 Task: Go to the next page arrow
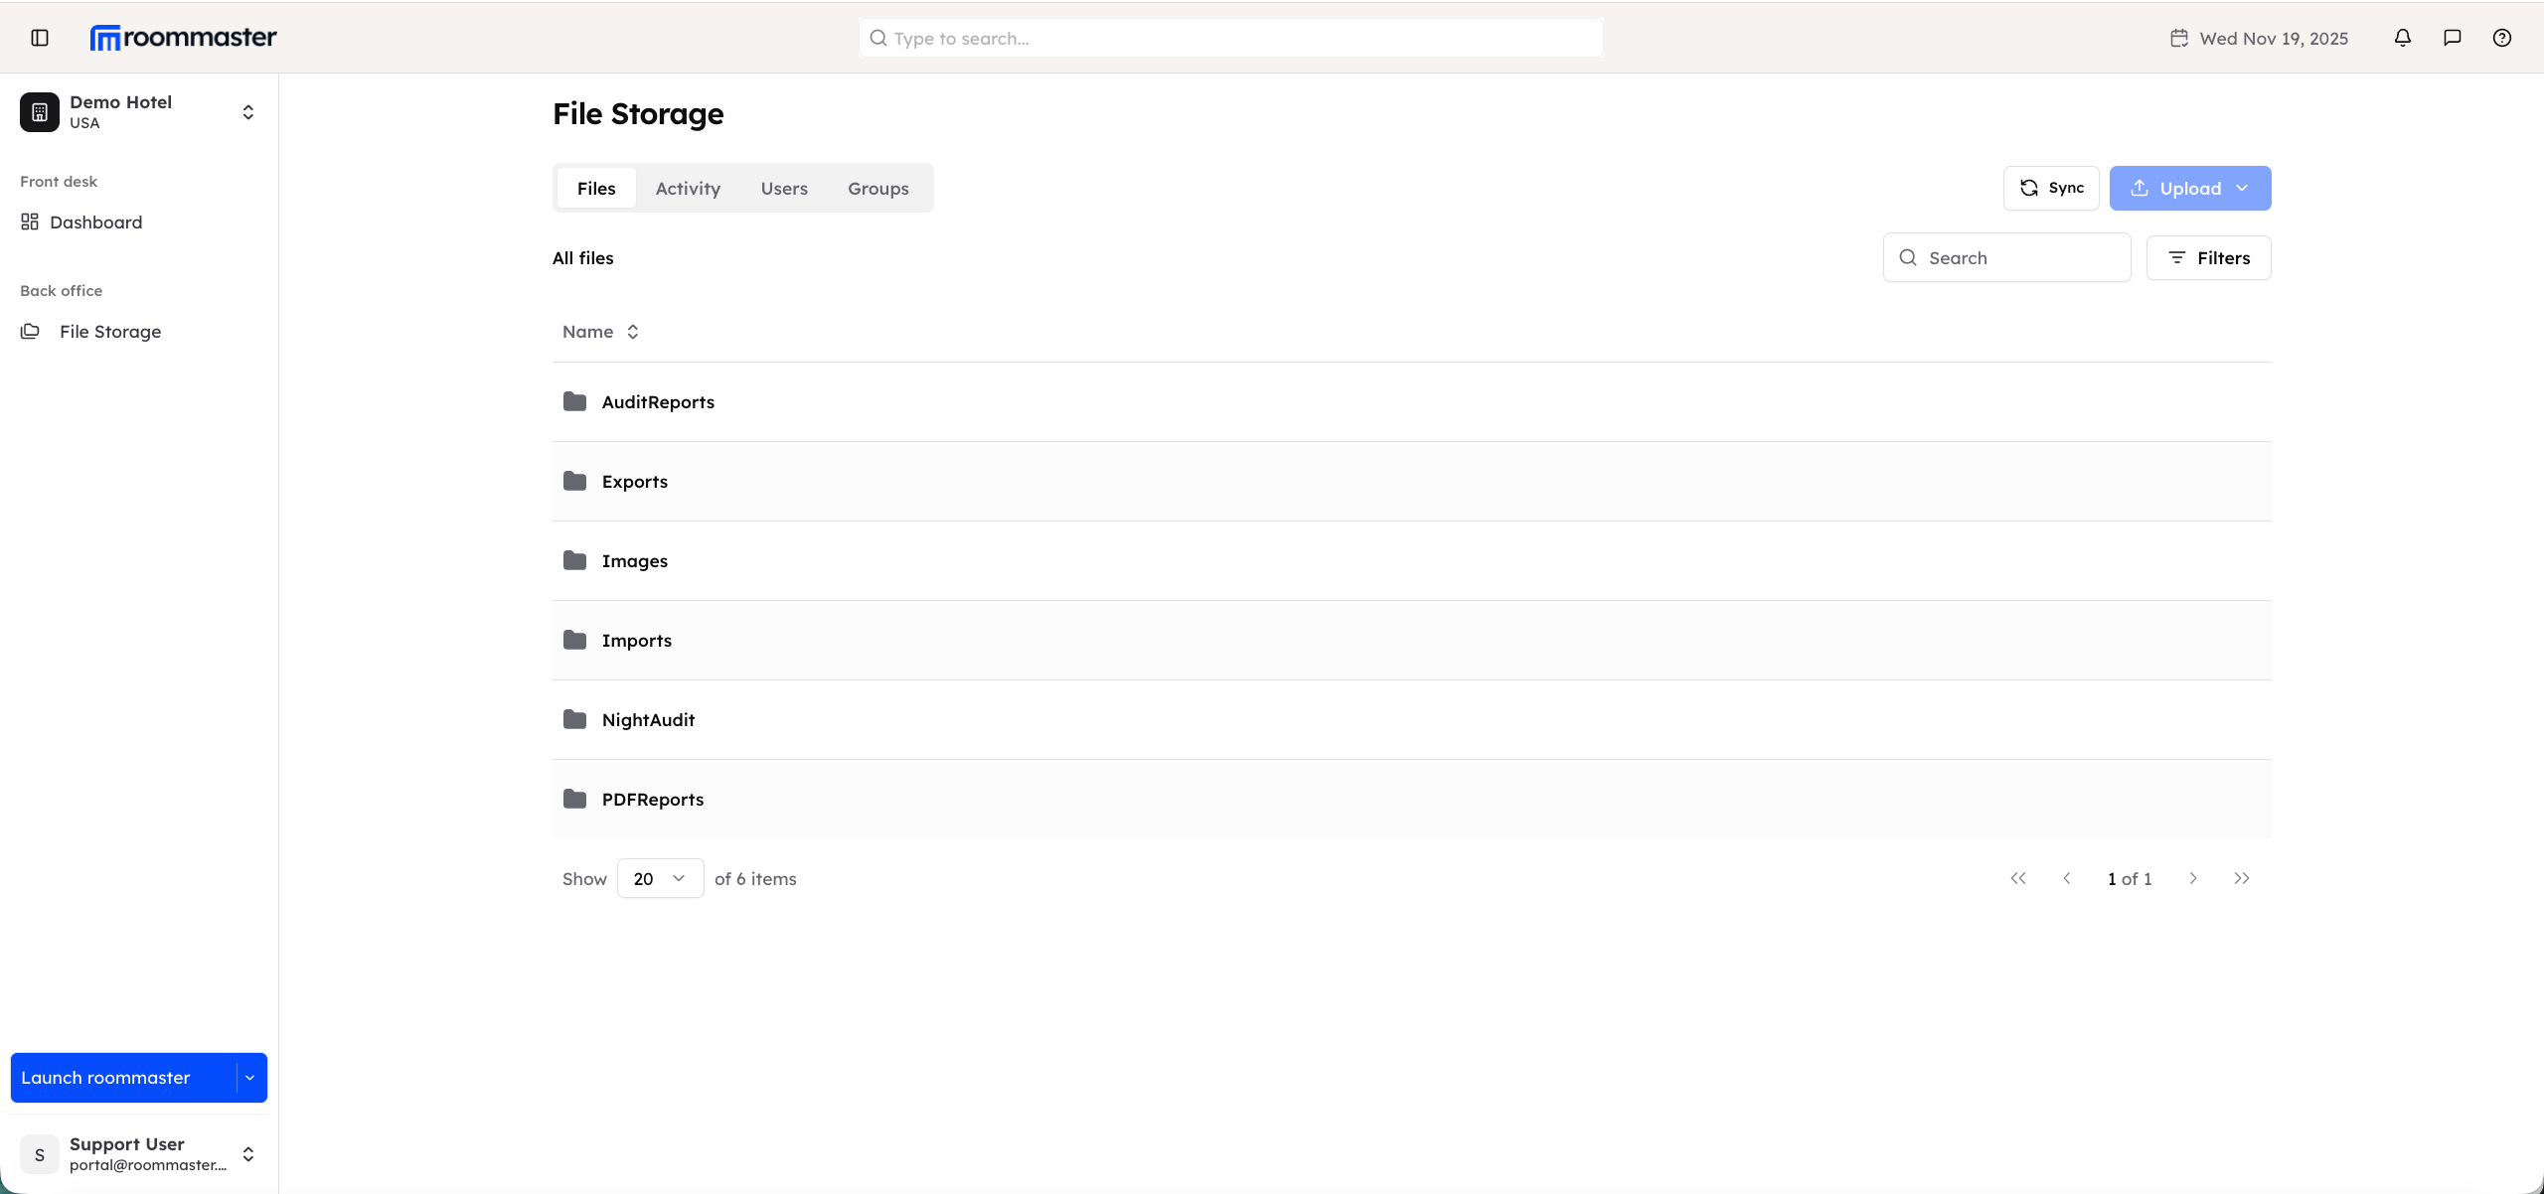pos(2192,878)
